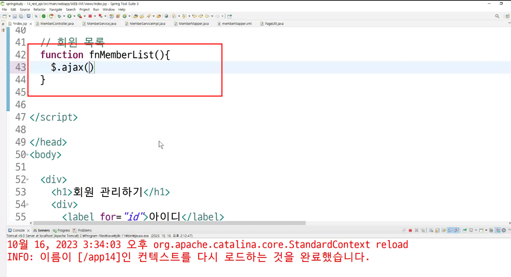Click the Clear Console icon
Image resolution: width=511 pixels, height=277 pixels.
[431, 230]
